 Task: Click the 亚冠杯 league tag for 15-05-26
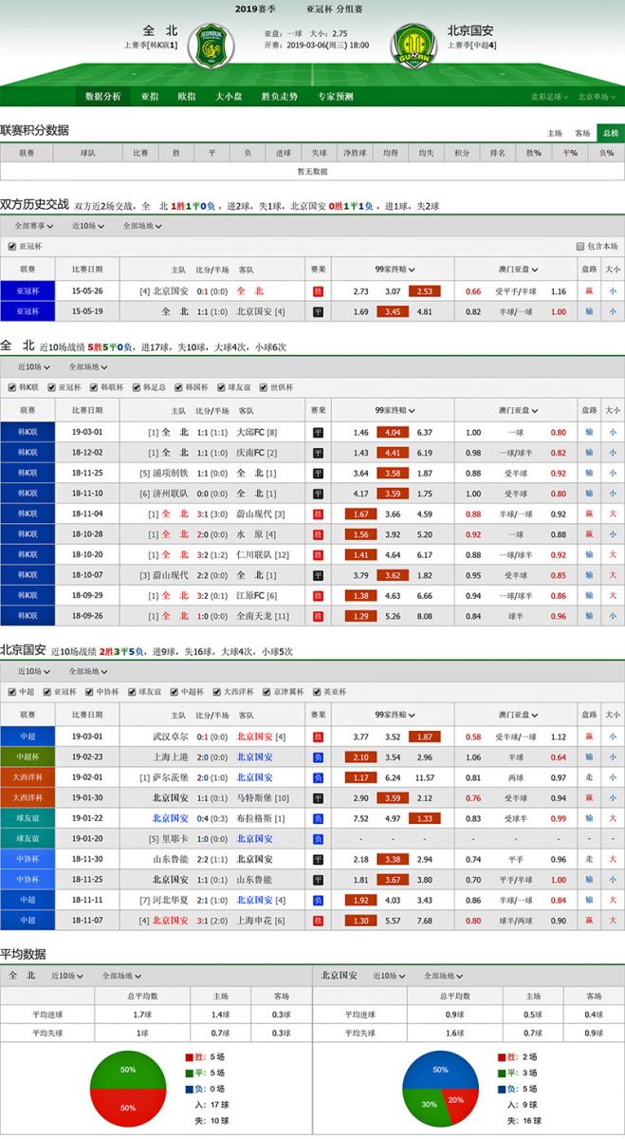click(x=28, y=291)
